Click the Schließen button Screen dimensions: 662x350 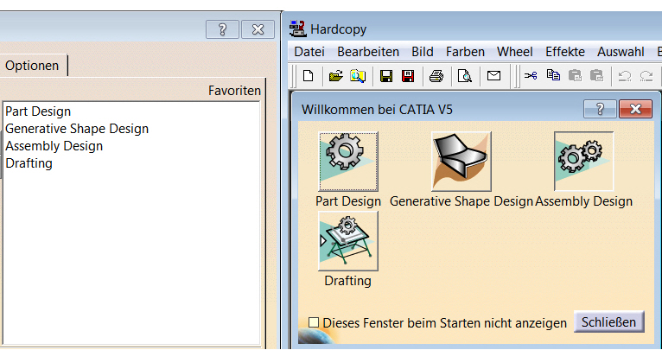(608, 322)
